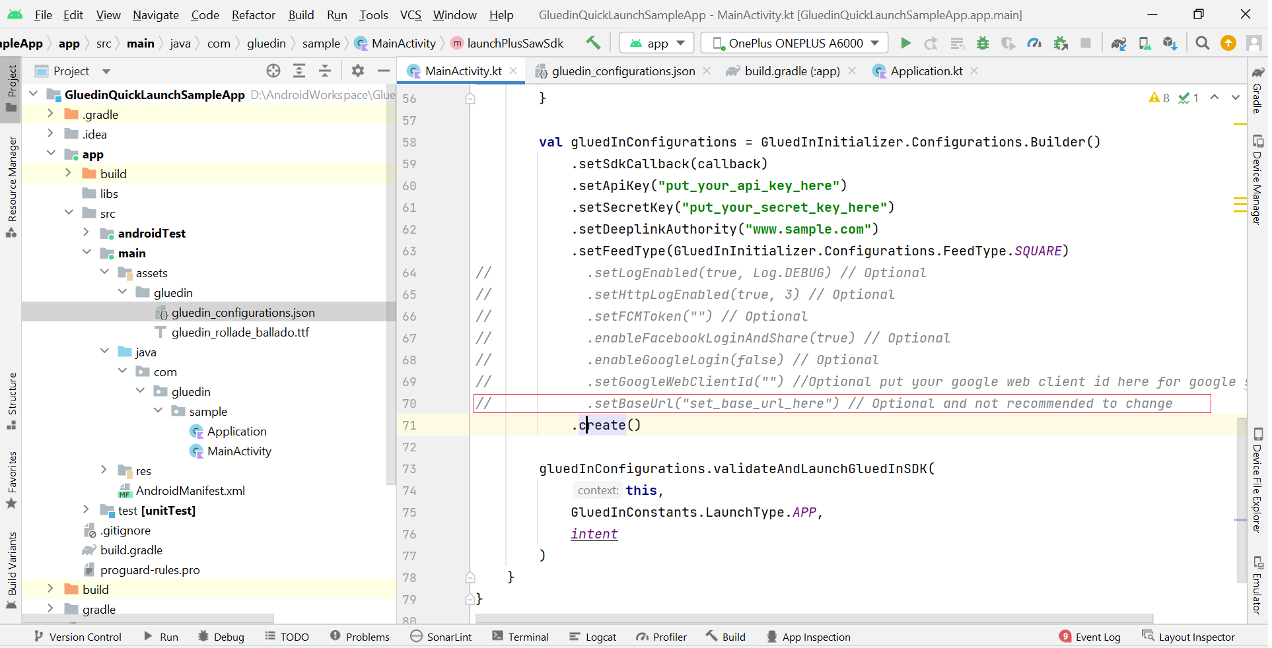The width and height of the screenshot is (1272, 648).
Task: Toggle Structure side panel
Action: (11, 401)
